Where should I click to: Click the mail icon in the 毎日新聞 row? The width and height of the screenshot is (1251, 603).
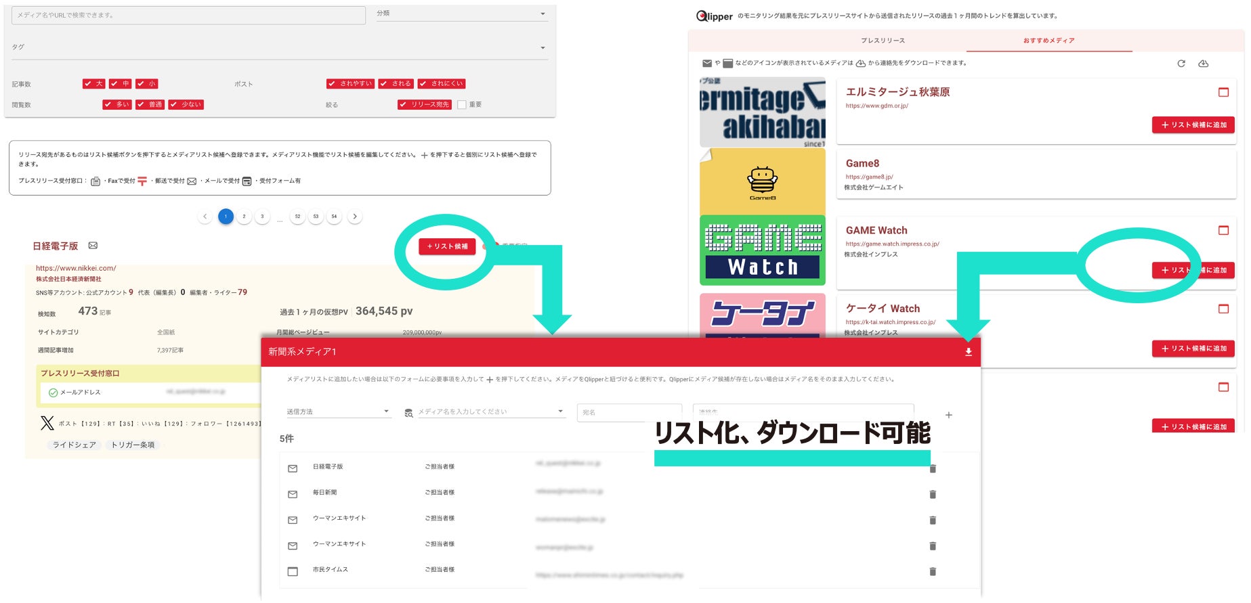(x=293, y=494)
